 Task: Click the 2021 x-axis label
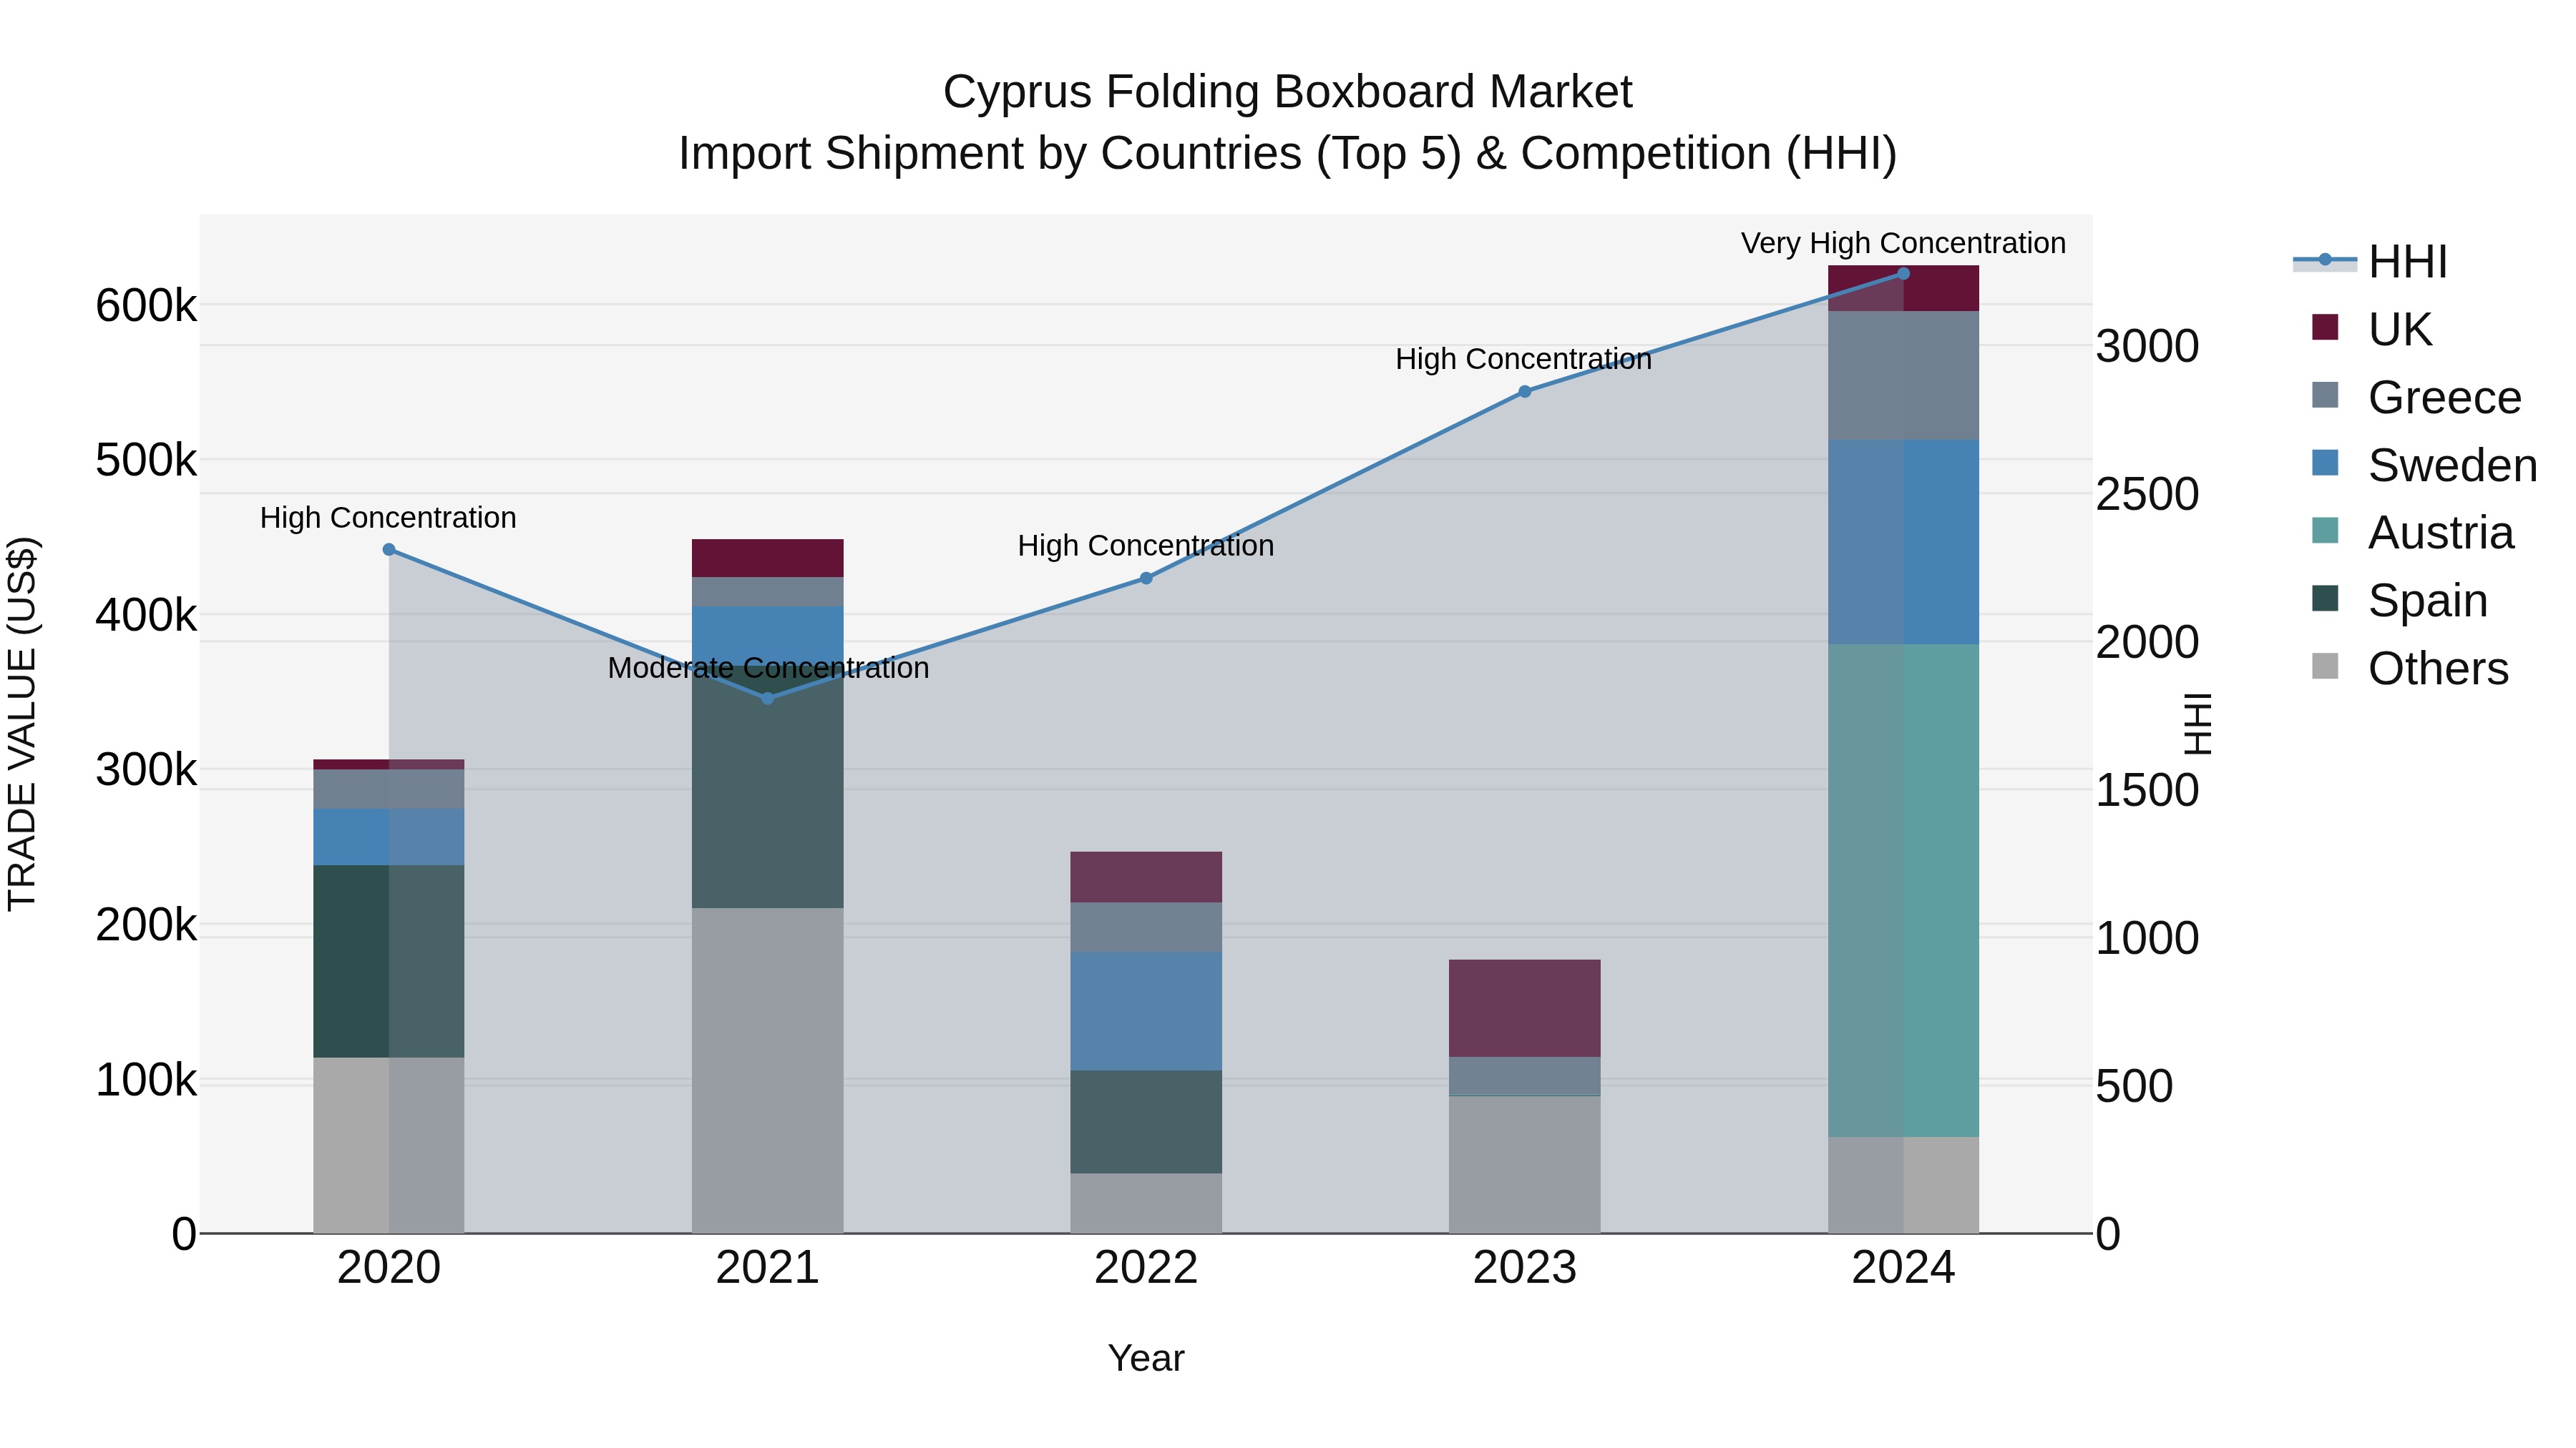point(768,1268)
